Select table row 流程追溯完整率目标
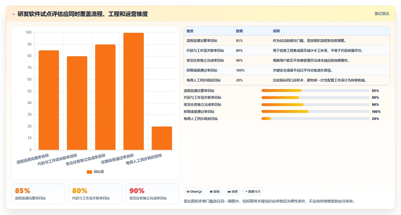 pos(287,41)
